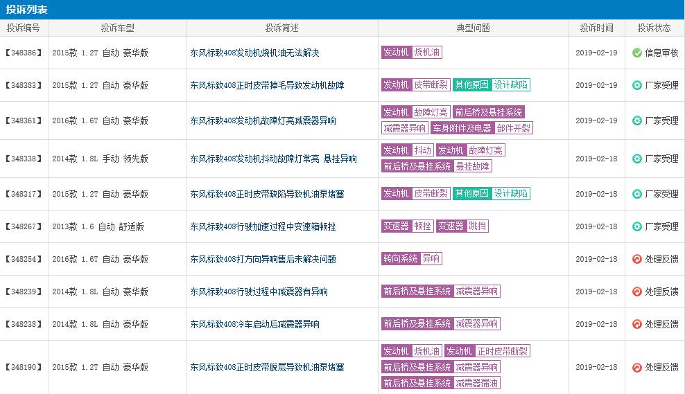685x394 pixels.
Task: Click the 悬挂故障 tag in row 348338
Action: [473, 166]
